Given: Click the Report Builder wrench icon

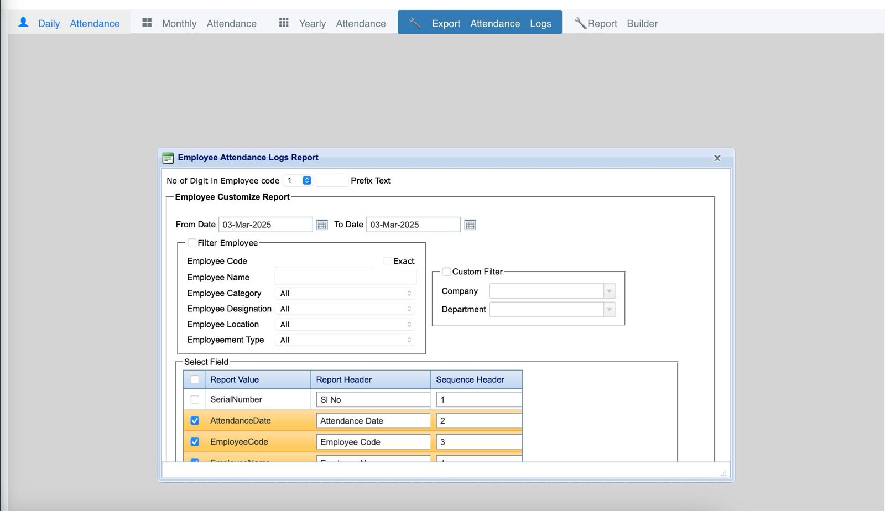Looking at the screenshot, I should pos(580,23).
